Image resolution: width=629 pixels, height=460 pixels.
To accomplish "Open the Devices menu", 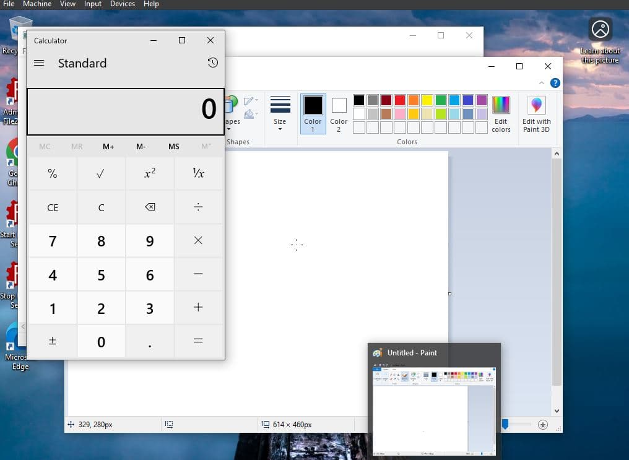I will [x=122, y=4].
